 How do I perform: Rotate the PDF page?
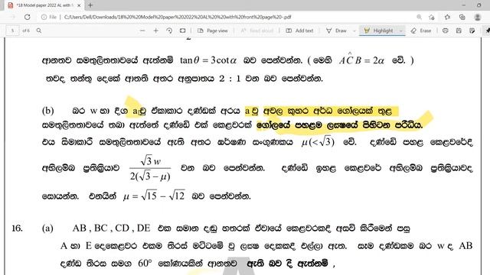click(x=169, y=31)
